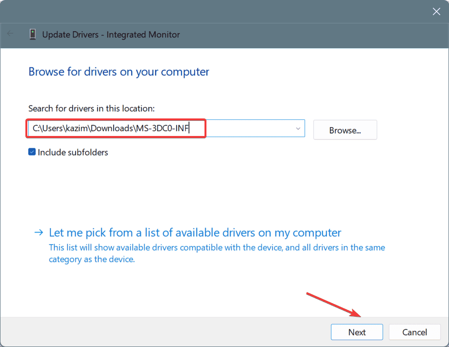
Task: Click the Browse... button
Action: click(345, 130)
